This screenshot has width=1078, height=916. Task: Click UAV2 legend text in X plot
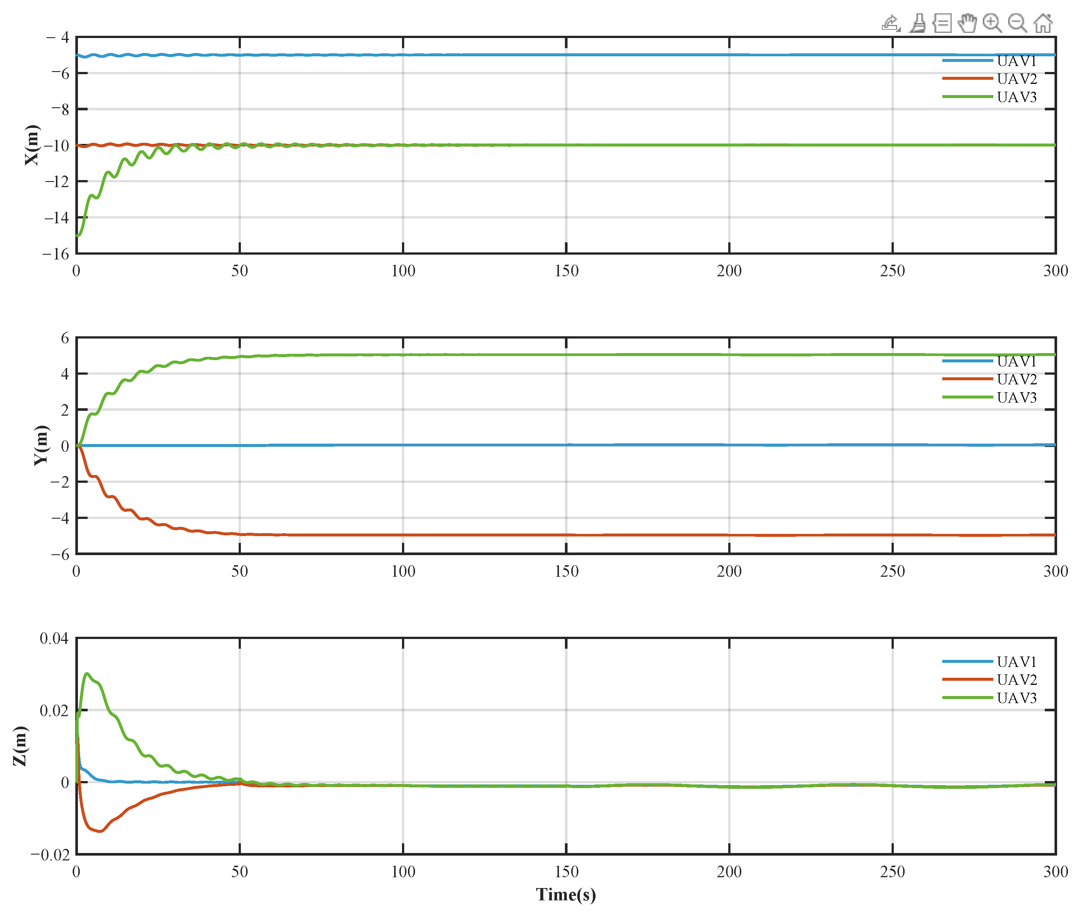[1016, 79]
